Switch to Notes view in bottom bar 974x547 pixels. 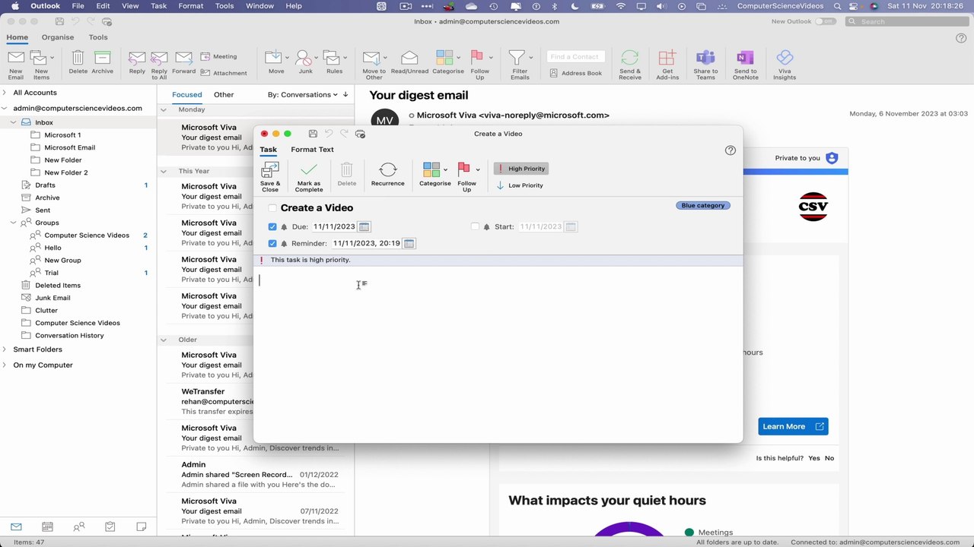coord(141,526)
